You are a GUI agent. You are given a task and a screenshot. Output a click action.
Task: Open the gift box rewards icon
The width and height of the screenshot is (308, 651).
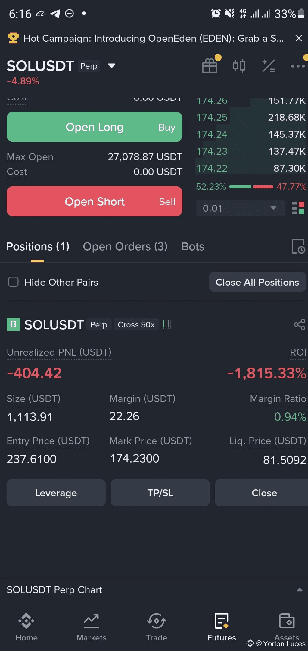[x=210, y=65]
